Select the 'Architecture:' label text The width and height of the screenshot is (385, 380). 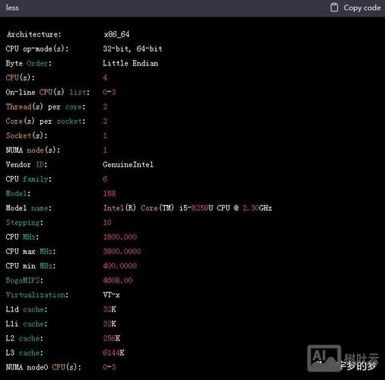(34, 34)
